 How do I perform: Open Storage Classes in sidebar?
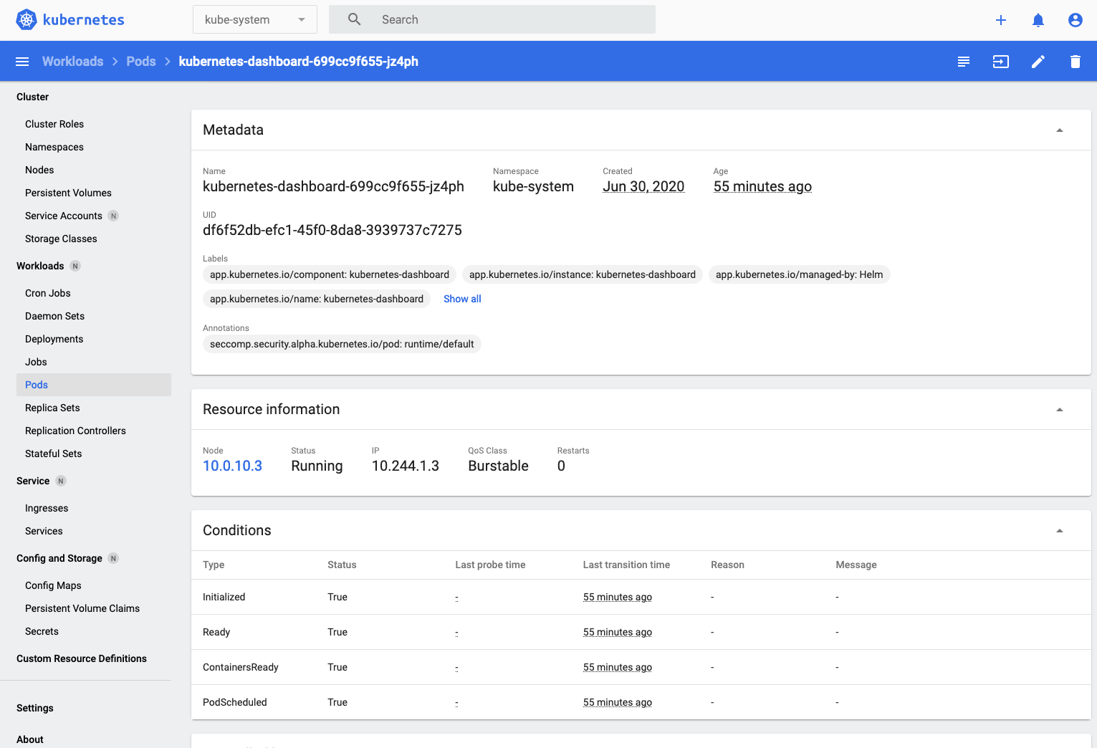click(61, 239)
